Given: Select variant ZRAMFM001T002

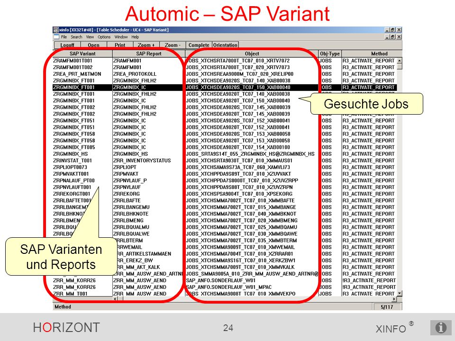Looking at the screenshot, I should click(x=73, y=67).
